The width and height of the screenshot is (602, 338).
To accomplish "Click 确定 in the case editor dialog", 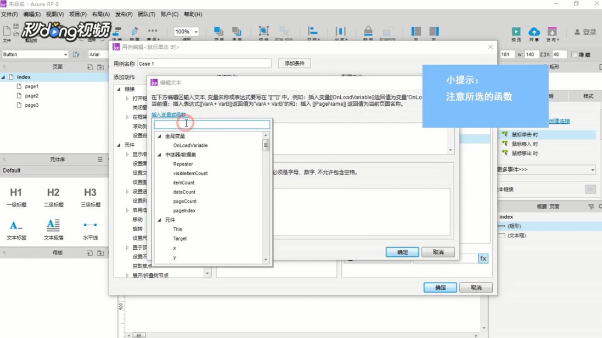I will pos(440,288).
